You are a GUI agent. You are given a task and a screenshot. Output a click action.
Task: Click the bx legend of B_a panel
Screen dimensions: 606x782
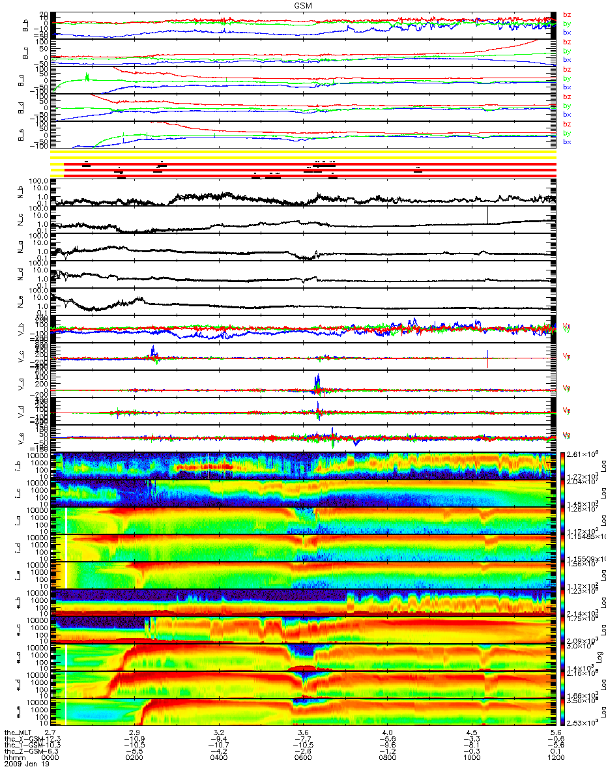tap(567, 87)
